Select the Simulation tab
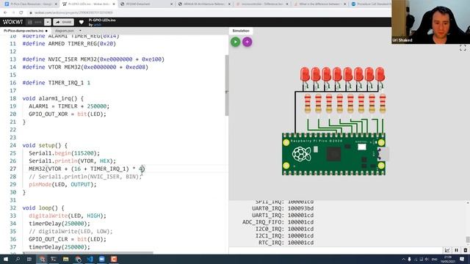This screenshot has width=470, height=264. (241, 31)
